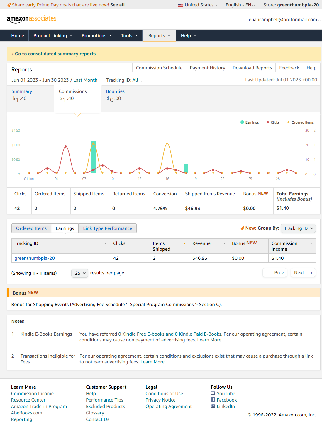The height and width of the screenshot is (432, 322).
Task: Open the Privacy Notice link
Action: (160, 400)
